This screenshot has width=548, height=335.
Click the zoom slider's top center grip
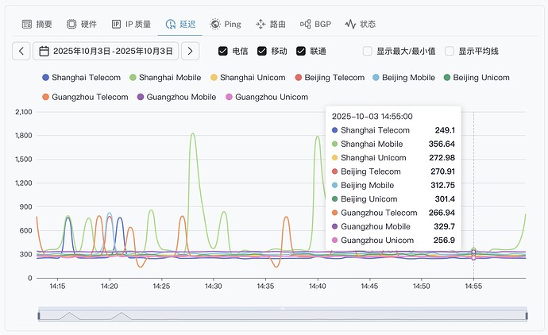pyautogui.click(x=283, y=309)
